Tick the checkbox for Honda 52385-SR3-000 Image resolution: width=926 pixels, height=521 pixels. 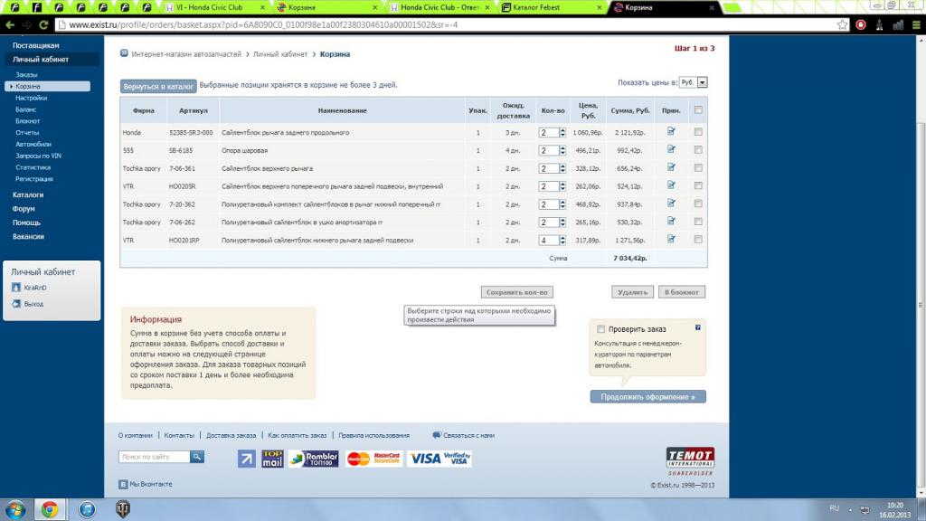698,132
